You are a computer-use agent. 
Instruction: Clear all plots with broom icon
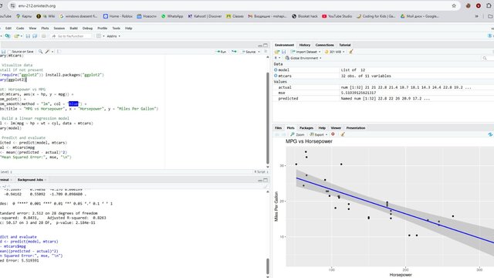click(343, 134)
